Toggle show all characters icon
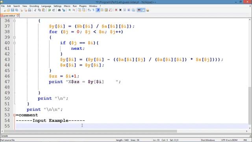Screen dimensions: 252x142 tap(93, 10)
